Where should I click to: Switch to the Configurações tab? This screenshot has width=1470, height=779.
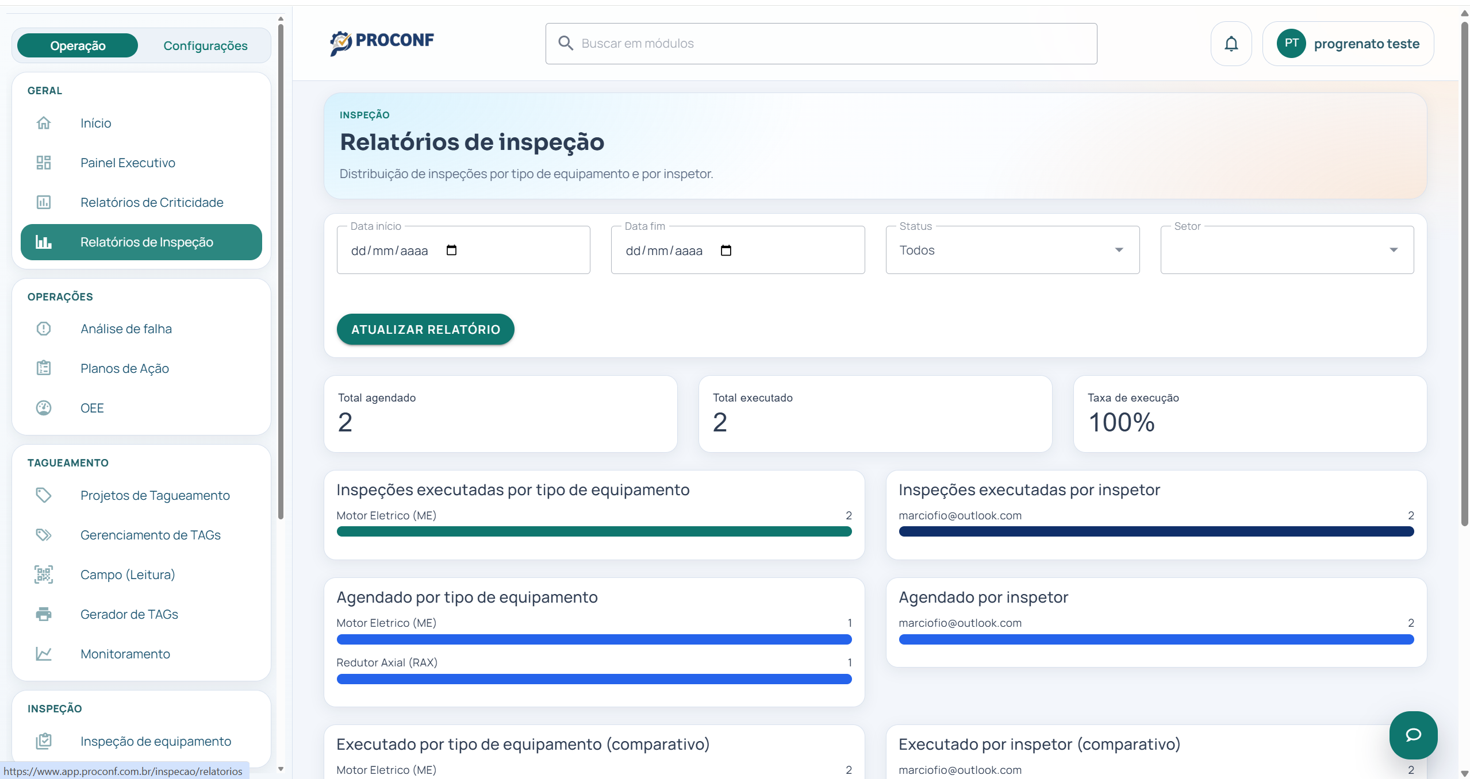[205, 45]
